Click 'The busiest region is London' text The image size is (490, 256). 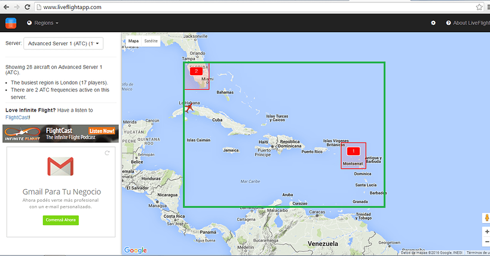[x=59, y=83]
